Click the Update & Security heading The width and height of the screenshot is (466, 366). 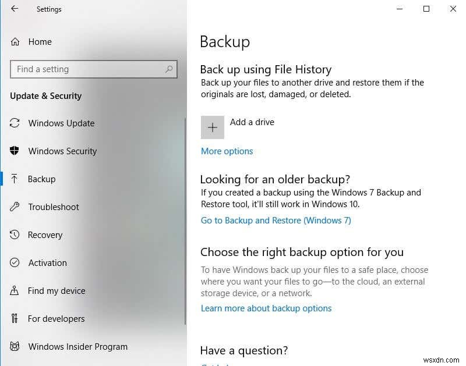[45, 95]
